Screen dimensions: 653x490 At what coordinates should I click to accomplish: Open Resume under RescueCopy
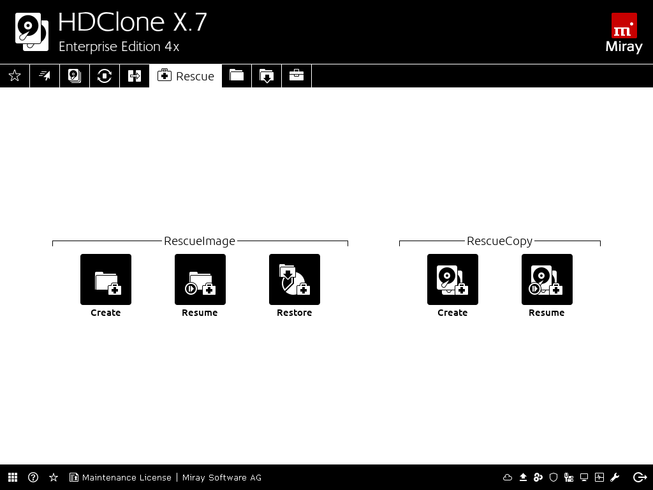coord(547,279)
